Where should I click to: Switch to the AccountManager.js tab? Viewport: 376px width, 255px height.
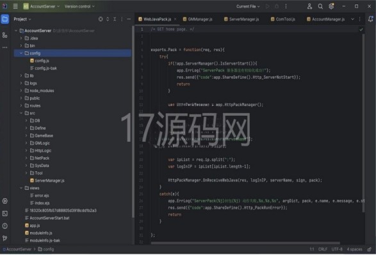[326, 19]
